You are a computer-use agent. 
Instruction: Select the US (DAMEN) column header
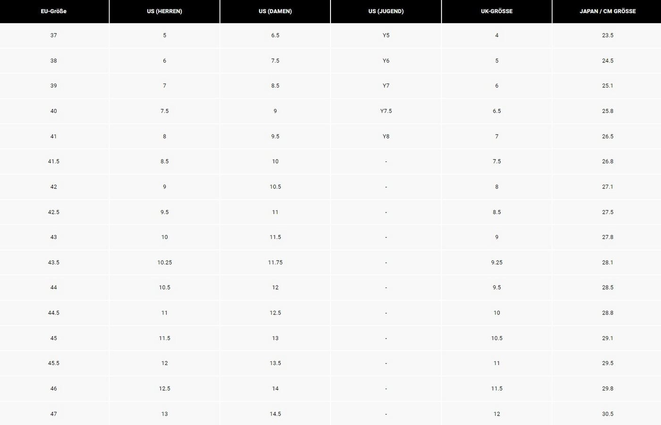point(275,11)
